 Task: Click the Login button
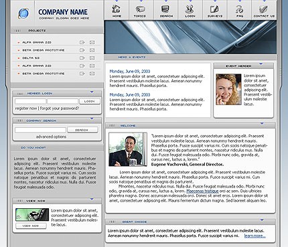pos(90,101)
